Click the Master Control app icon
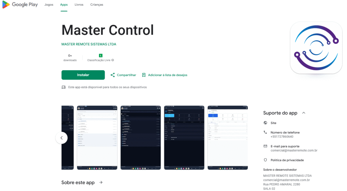The width and height of the screenshot is (347, 191). click(316, 48)
